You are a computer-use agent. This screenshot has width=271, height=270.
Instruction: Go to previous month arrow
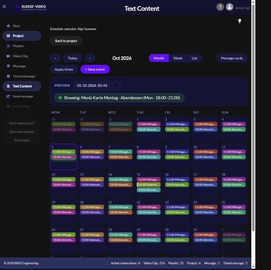55,58
